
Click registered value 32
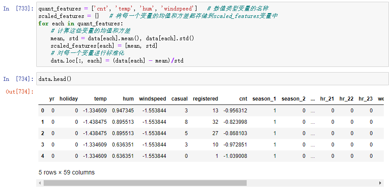(215, 122)
